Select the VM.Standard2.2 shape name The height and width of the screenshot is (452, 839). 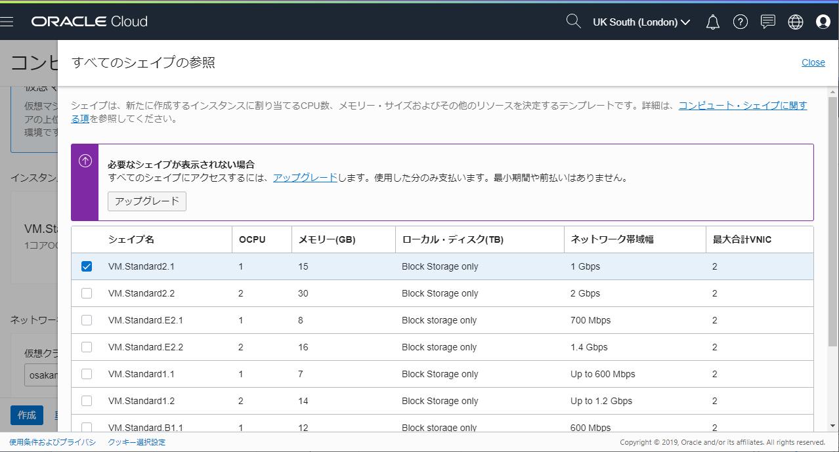click(x=141, y=293)
